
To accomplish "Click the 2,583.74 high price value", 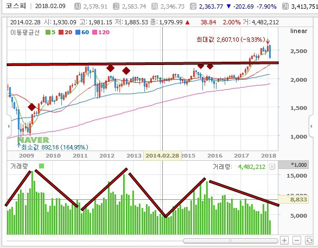I will click(134, 6).
